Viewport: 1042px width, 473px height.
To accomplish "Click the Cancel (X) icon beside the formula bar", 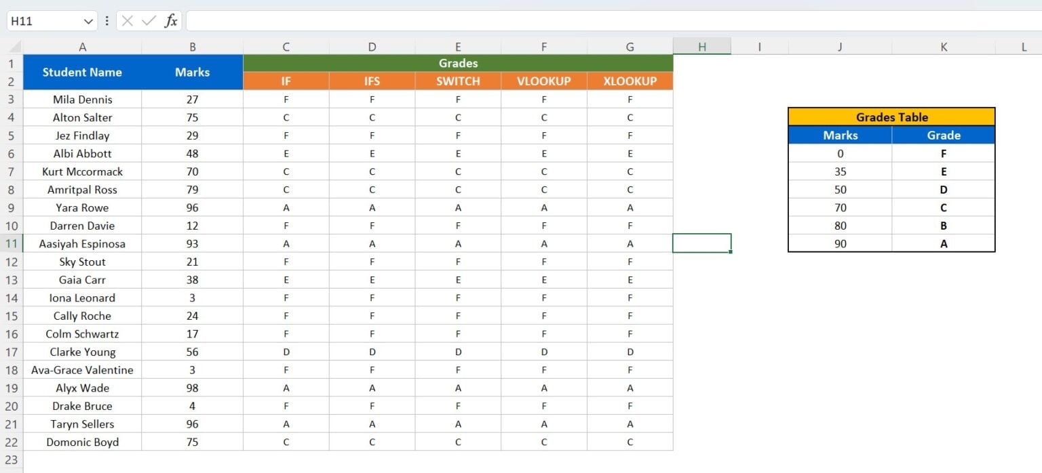I will click(x=128, y=20).
